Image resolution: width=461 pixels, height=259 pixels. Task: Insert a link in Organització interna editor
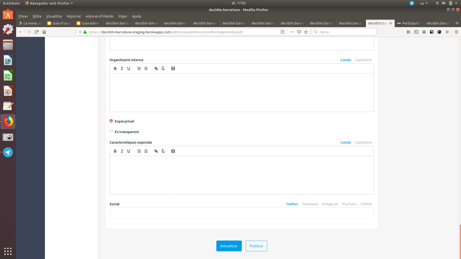156,68
